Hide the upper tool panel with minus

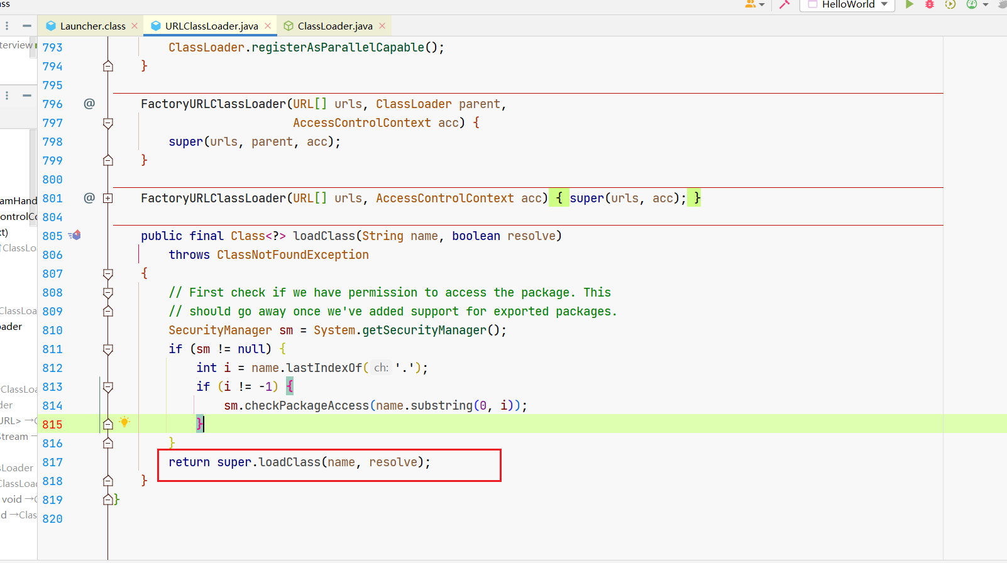tap(26, 26)
